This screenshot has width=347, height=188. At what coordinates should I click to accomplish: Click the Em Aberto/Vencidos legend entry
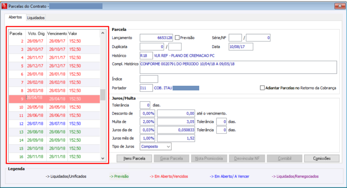tap(169, 176)
